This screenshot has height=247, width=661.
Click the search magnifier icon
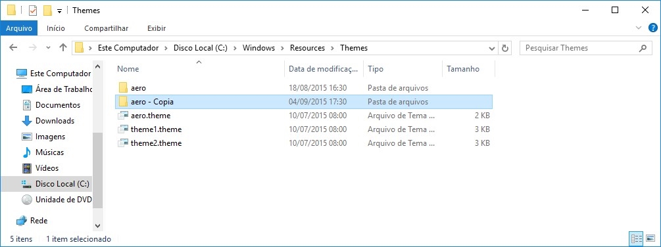[x=643, y=48]
